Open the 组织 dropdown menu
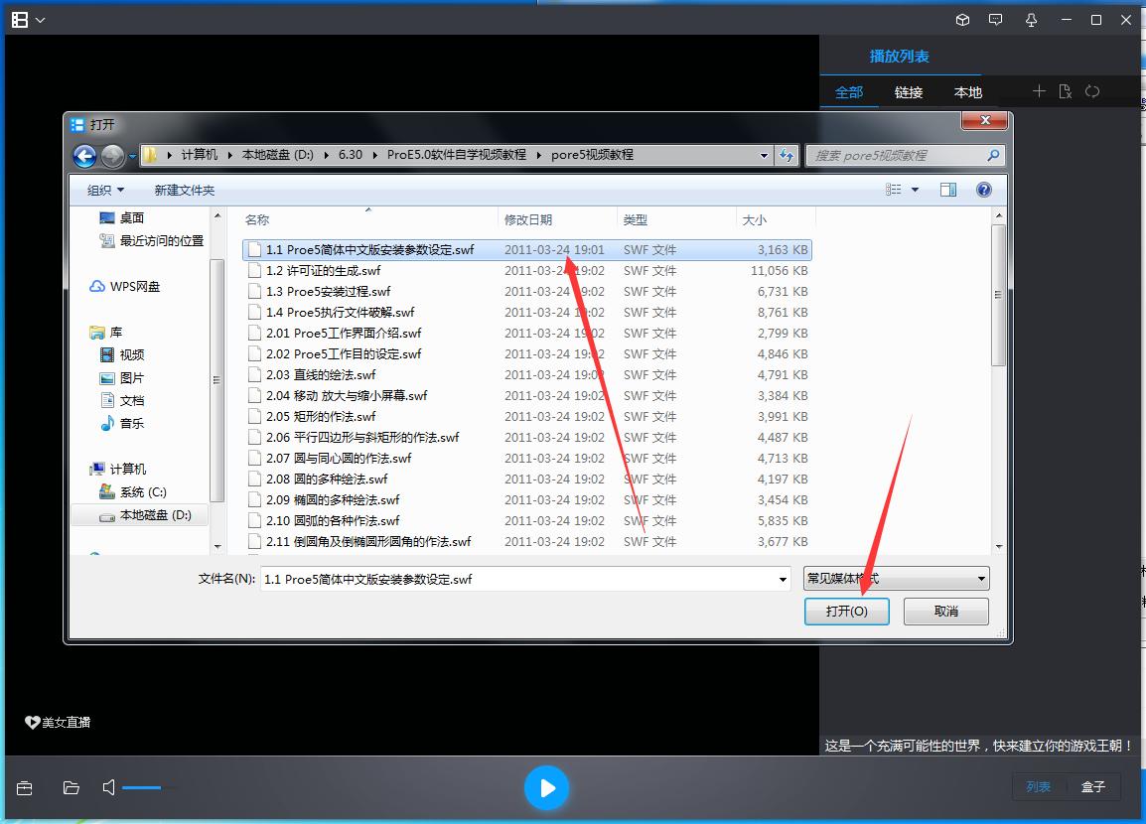The width and height of the screenshot is (1146, 824). pyautogui.click(x=105, y=190)
